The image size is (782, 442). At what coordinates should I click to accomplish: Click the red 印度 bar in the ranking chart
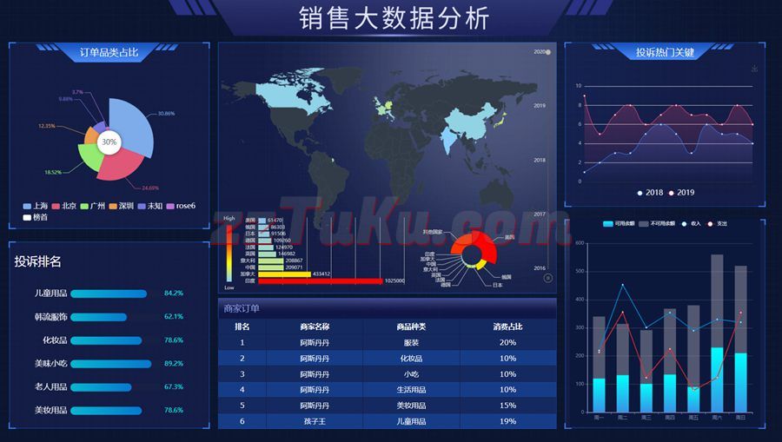click(x=320, y=280)
